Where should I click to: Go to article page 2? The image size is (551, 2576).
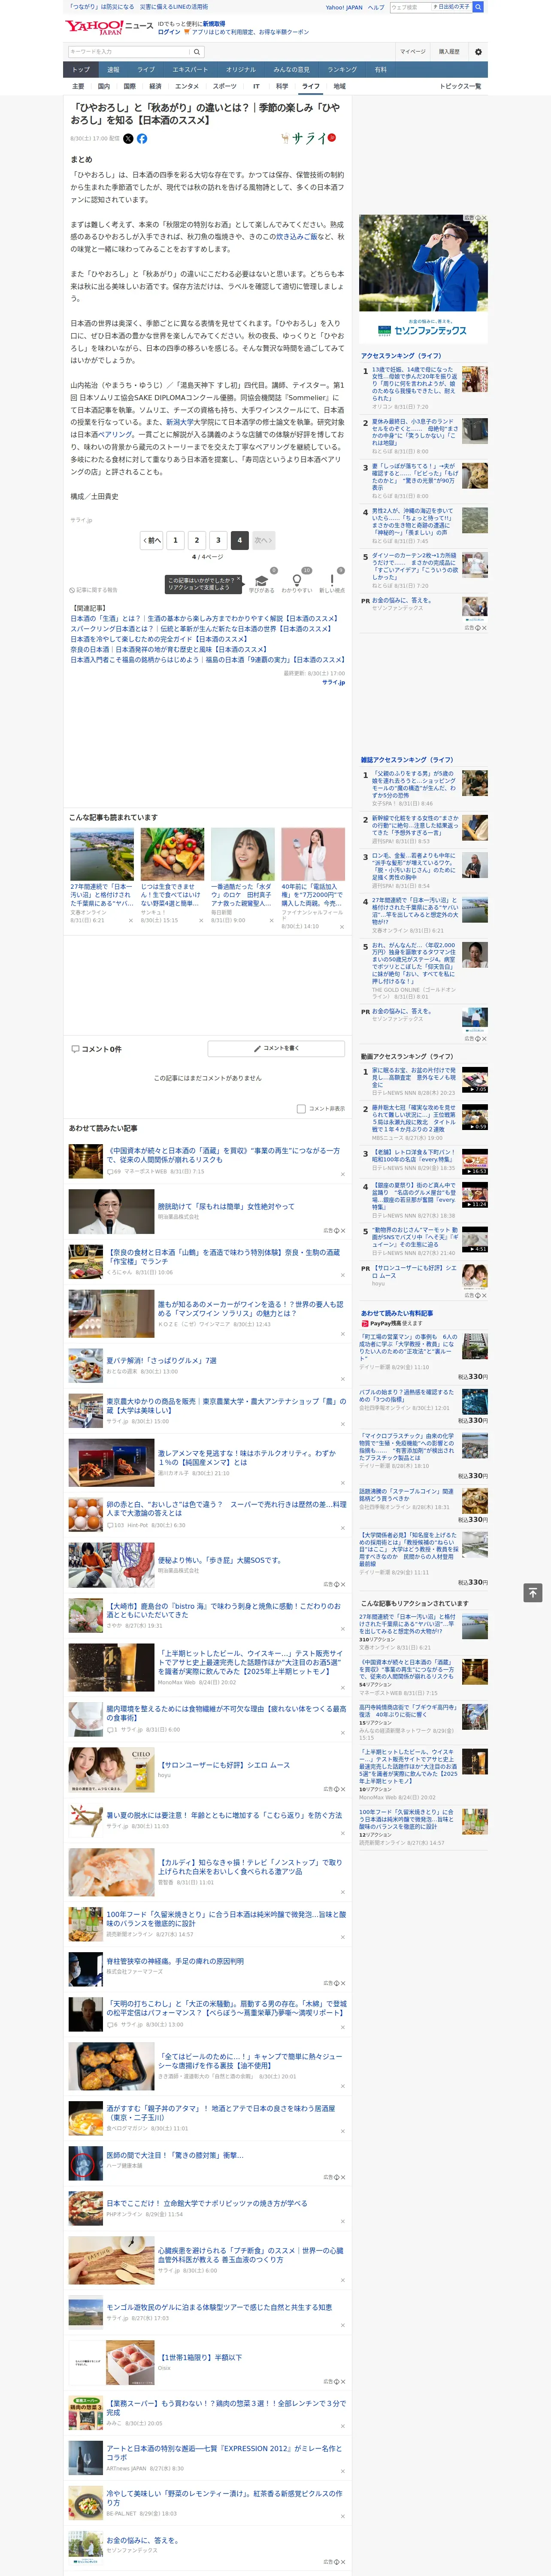tap(196, 540)
